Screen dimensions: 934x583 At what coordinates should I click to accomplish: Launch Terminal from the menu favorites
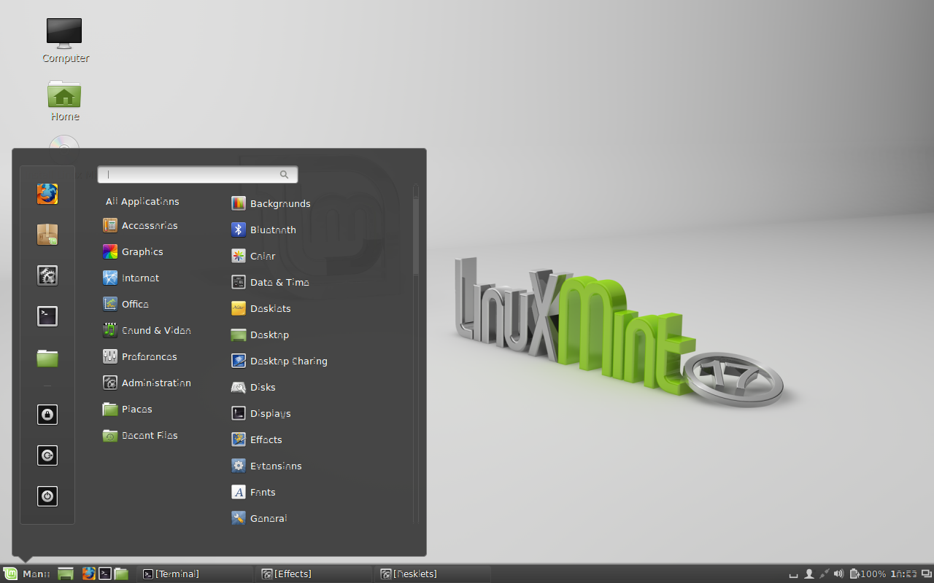point(47,316)
